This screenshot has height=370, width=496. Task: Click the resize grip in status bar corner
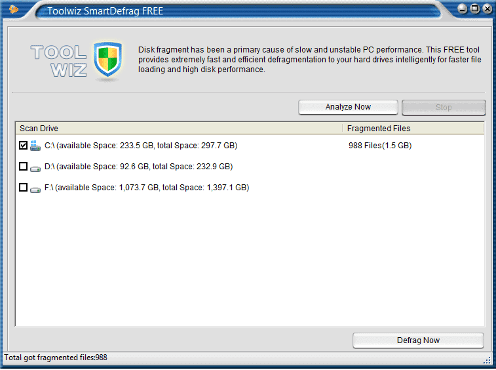487,361
